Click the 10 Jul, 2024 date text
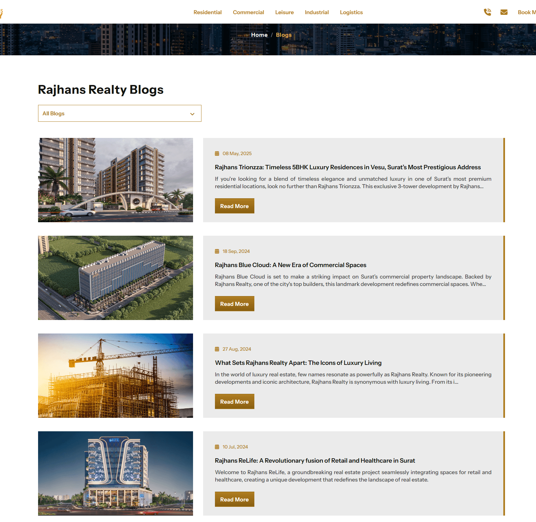 click(235, 447)
